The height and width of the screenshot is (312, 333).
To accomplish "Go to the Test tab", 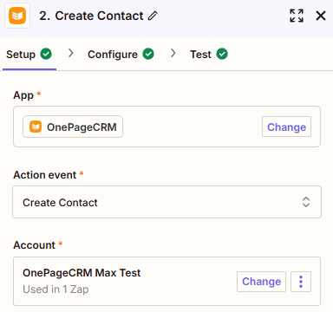I will tap(209, 55).
